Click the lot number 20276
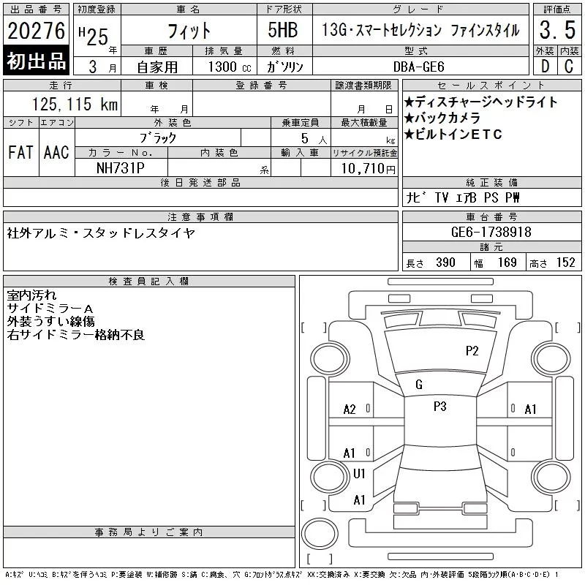The image size is (585, 585). click(36, 31)
